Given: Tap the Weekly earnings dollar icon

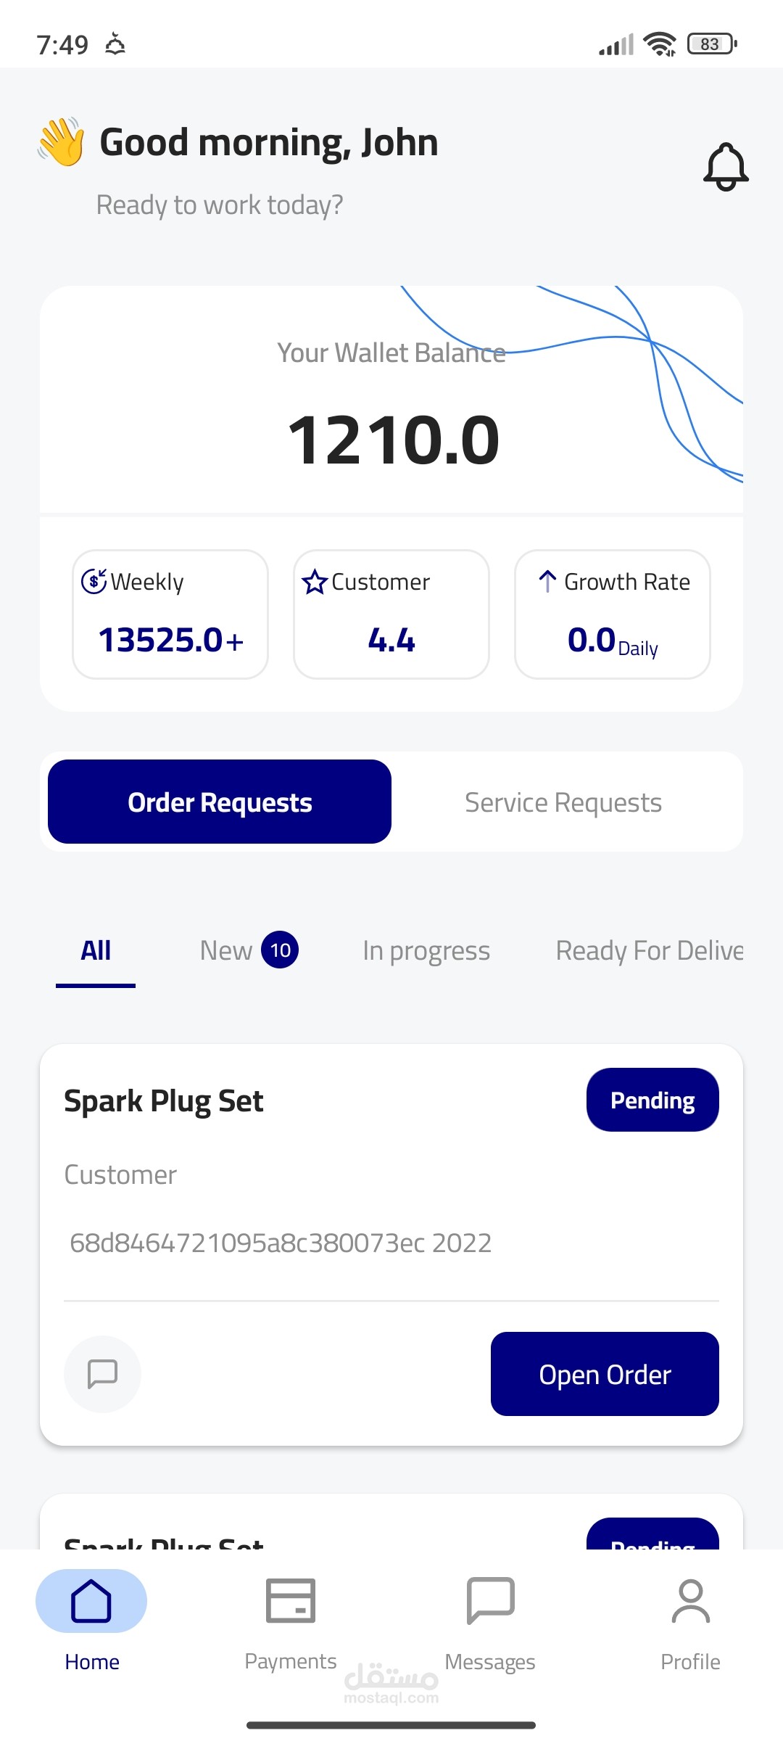Looking at the screenshot, I should tap(94, 581).
